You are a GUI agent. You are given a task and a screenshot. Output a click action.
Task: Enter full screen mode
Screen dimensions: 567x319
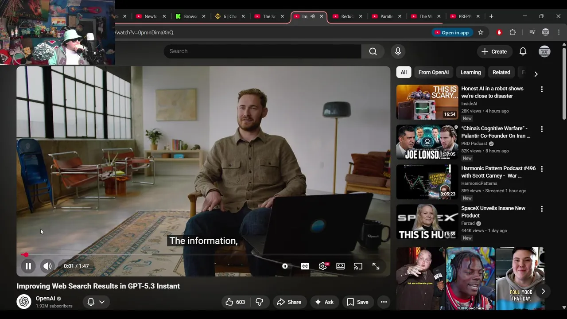[x=376, y=266]
